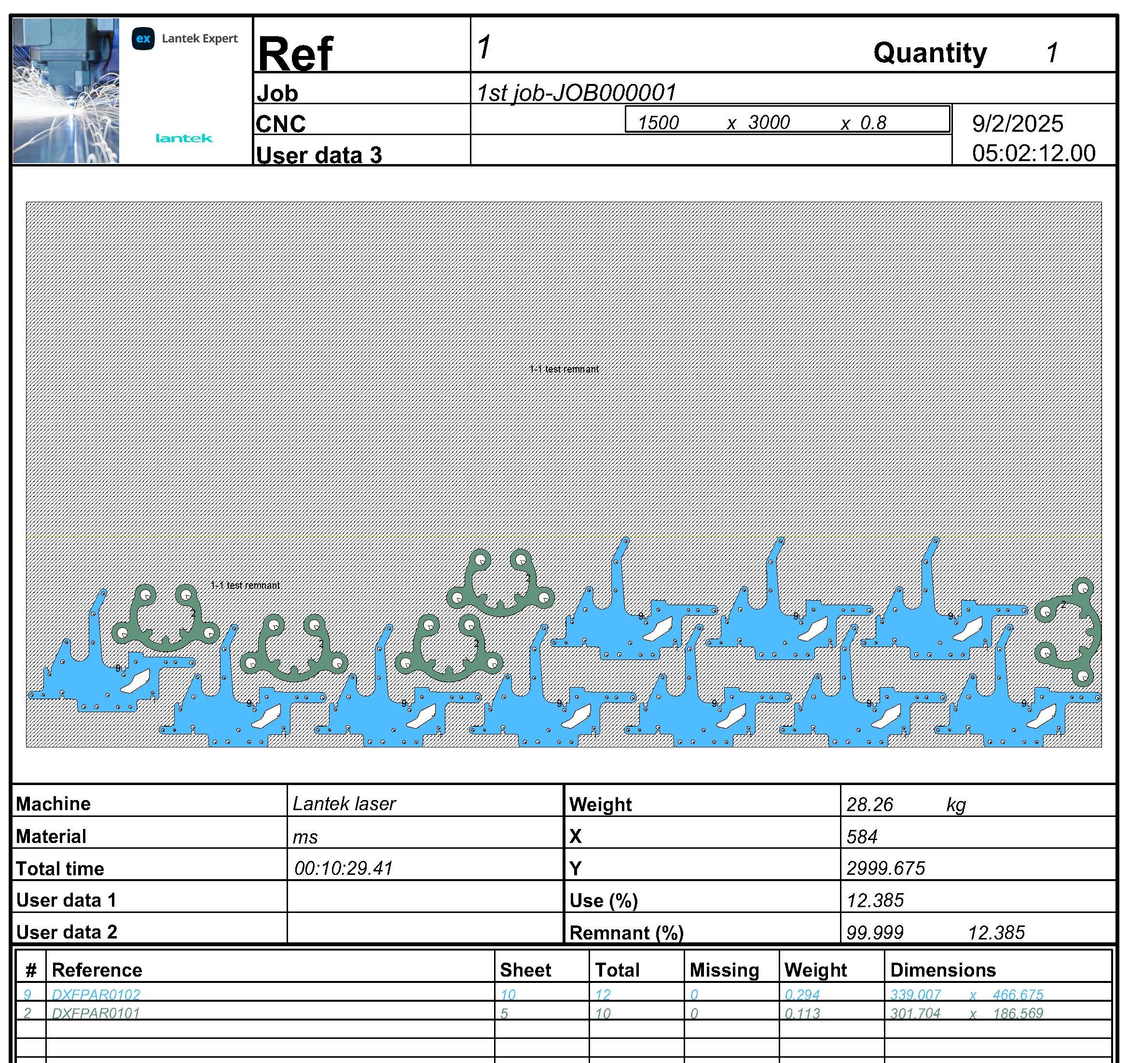Click the date 9/2/2025
Viewport: 1129px width, 1063px height.
point(1017,124)
